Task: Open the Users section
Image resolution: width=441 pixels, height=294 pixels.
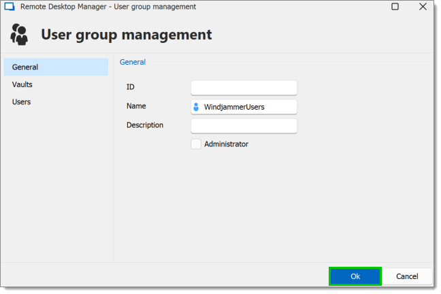Action: coord(56,102)
